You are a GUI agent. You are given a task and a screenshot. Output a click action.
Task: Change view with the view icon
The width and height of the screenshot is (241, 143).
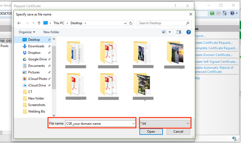click(x=164, y=32)
